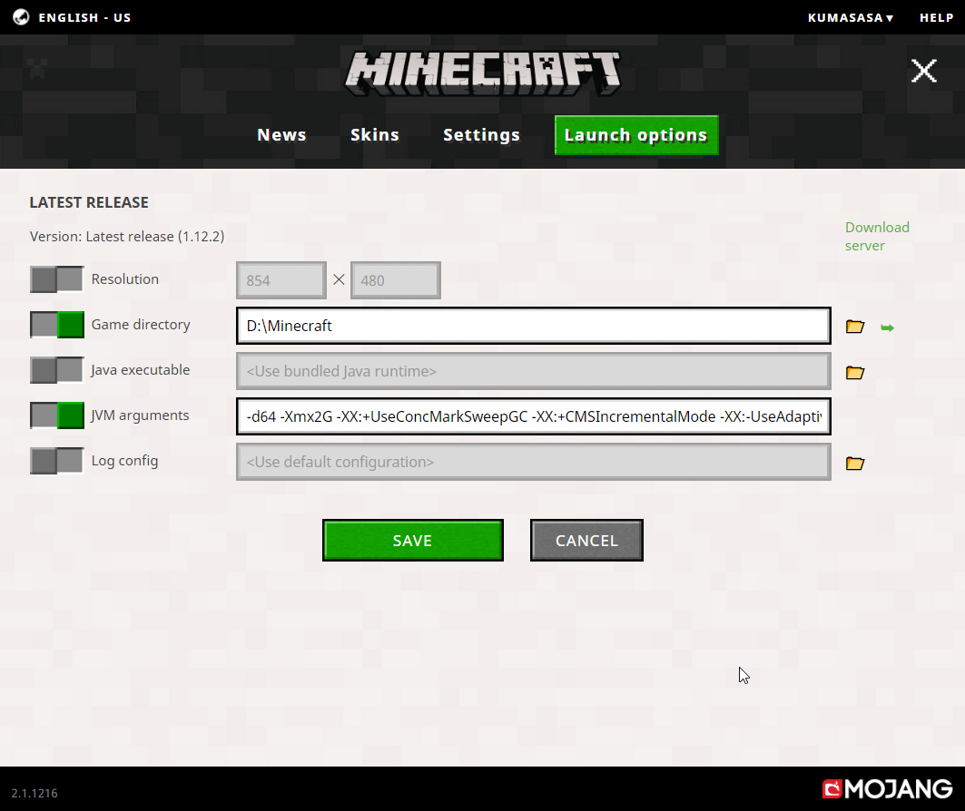Image resolution: width=965 pixels, height=811 pixels.
Task: Browse folder for Java executable
Action: (855, 372)
